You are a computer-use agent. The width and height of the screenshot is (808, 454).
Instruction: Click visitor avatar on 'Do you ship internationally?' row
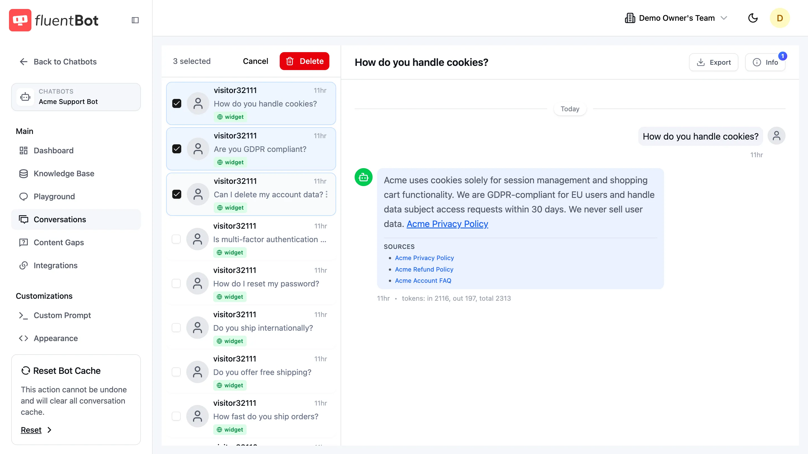tap(197, 328)
